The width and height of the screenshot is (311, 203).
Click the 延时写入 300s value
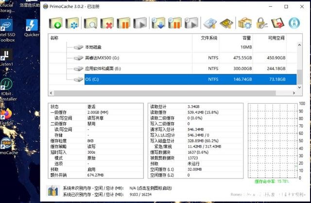(91, 152)
